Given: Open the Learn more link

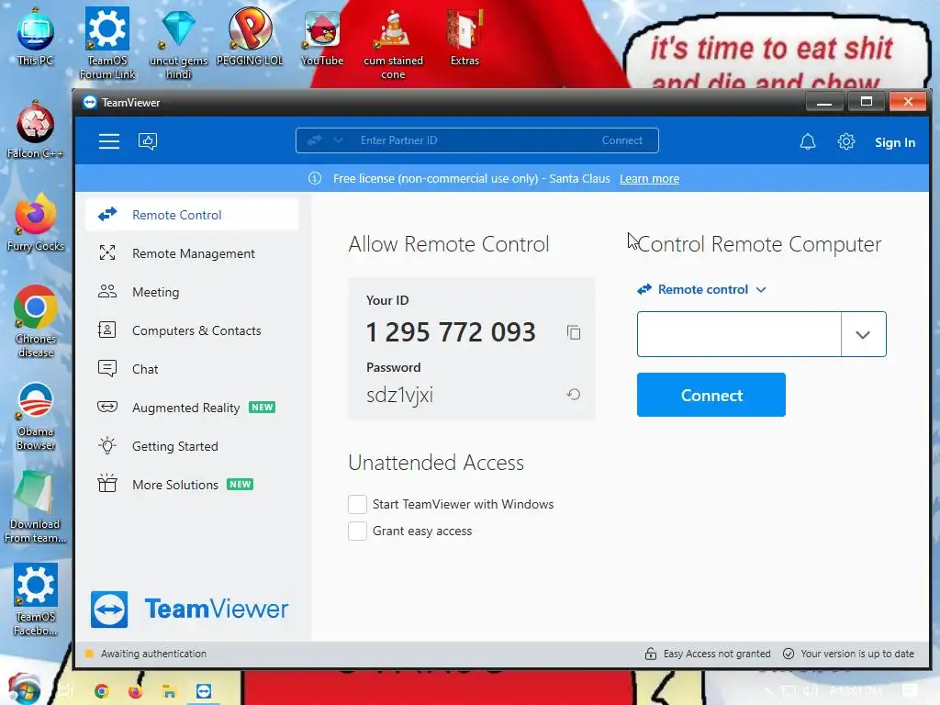Looking at the screenshot, I should [x=649, y=179].
